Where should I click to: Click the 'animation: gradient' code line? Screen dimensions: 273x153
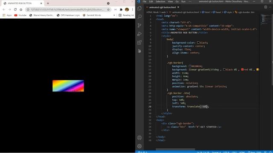point(199,86)
